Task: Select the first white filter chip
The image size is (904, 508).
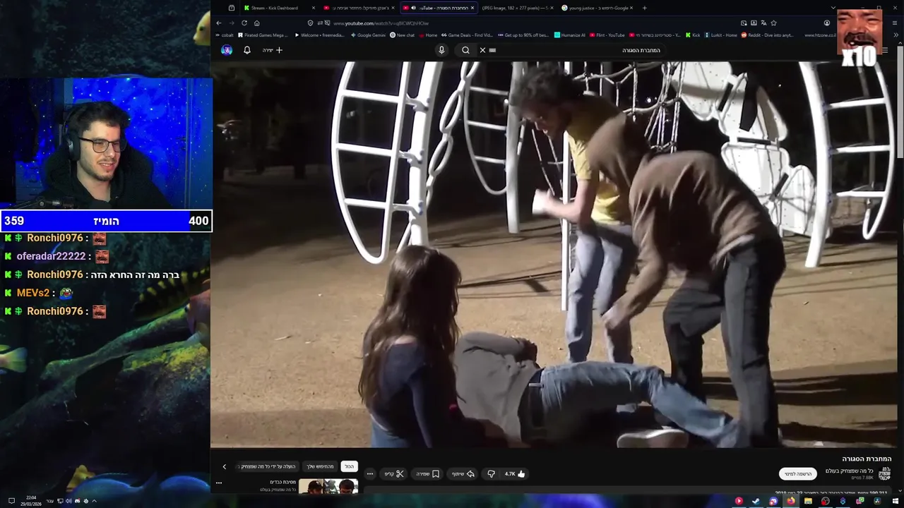Action: click(x=349, y=466)
